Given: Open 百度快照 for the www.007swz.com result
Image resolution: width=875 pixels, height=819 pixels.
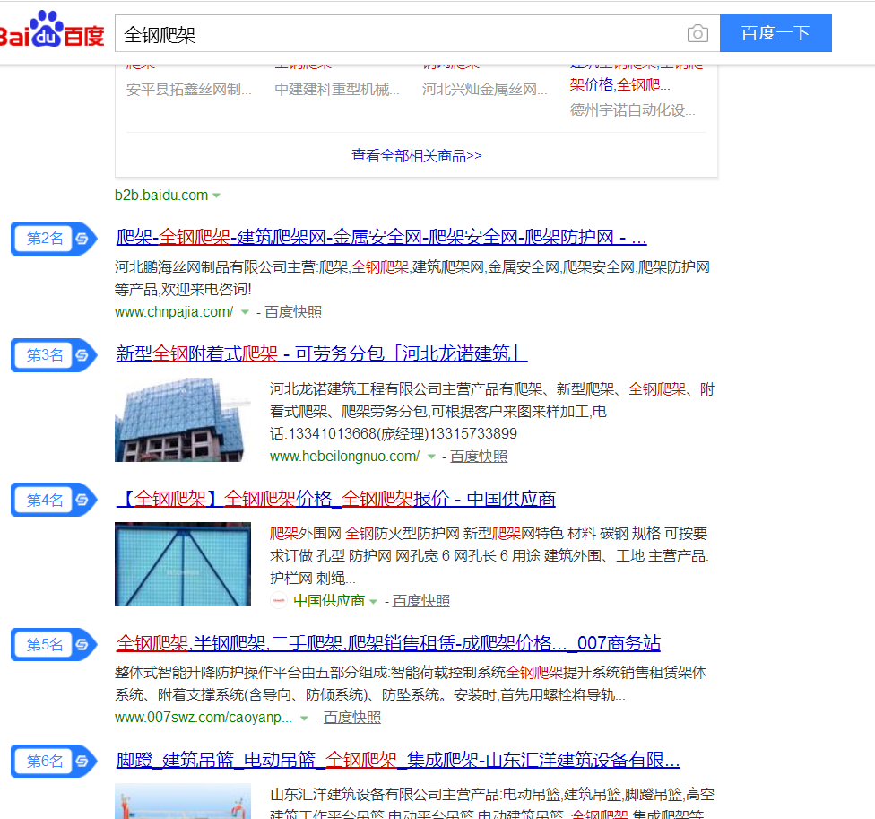Looking at the screenshot, I should 352,718.
